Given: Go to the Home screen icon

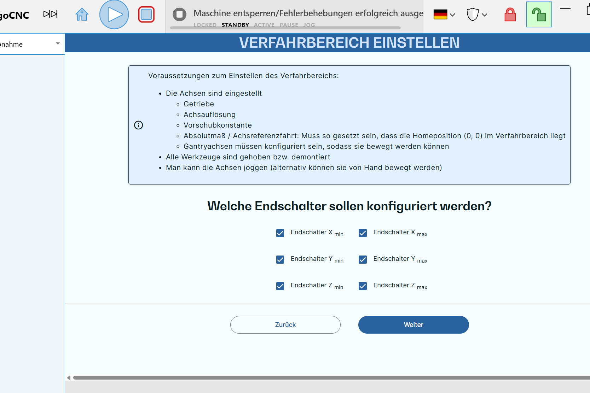Looking at the screenshot, I should 82,14.
